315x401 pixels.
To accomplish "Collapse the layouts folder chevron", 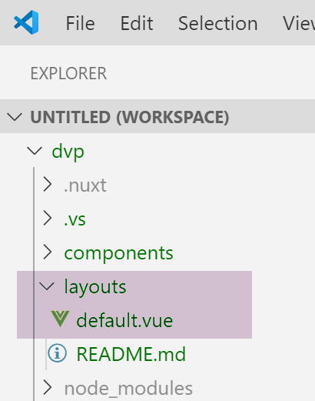I will (x=47, y=286).
